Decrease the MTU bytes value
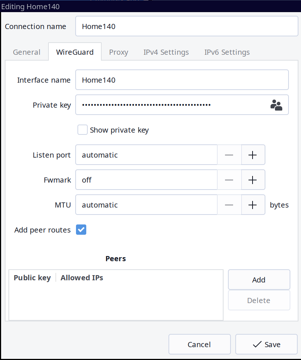301x360 pixels. pyautogui.click(x=229, y=205)
